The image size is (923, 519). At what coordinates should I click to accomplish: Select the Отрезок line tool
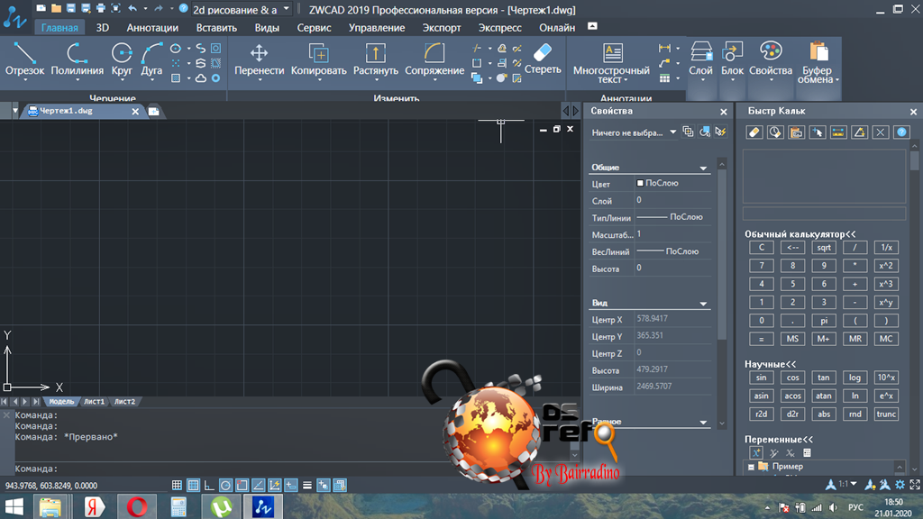(24, 59)
